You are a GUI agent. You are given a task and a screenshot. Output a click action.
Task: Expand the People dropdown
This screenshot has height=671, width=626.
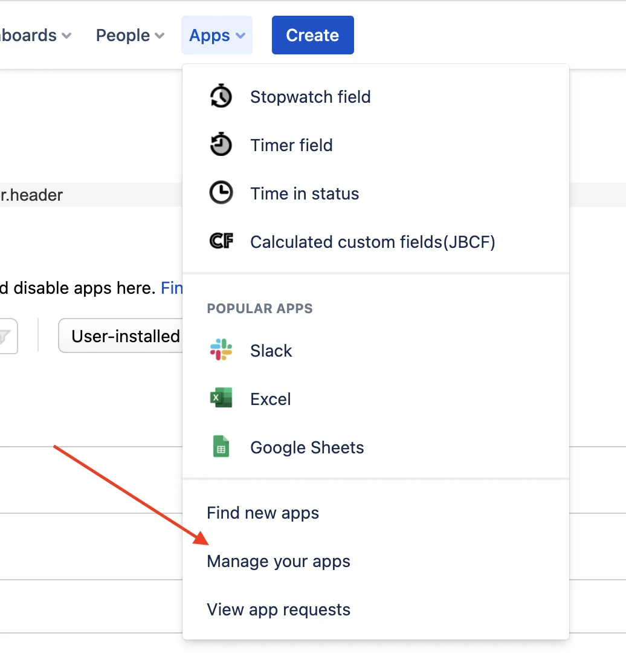[x=130, y=36]
